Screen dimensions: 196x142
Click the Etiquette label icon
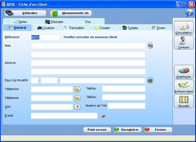point(184,101)
